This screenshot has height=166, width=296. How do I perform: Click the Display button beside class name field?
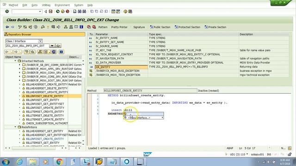tap(58, 46)
